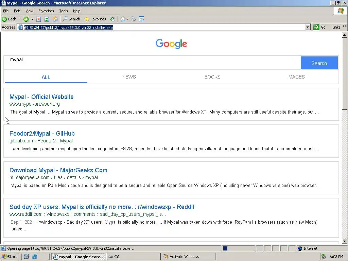Open the View menu
Viewport: 348px width, 261px height.
pos(29,11)
